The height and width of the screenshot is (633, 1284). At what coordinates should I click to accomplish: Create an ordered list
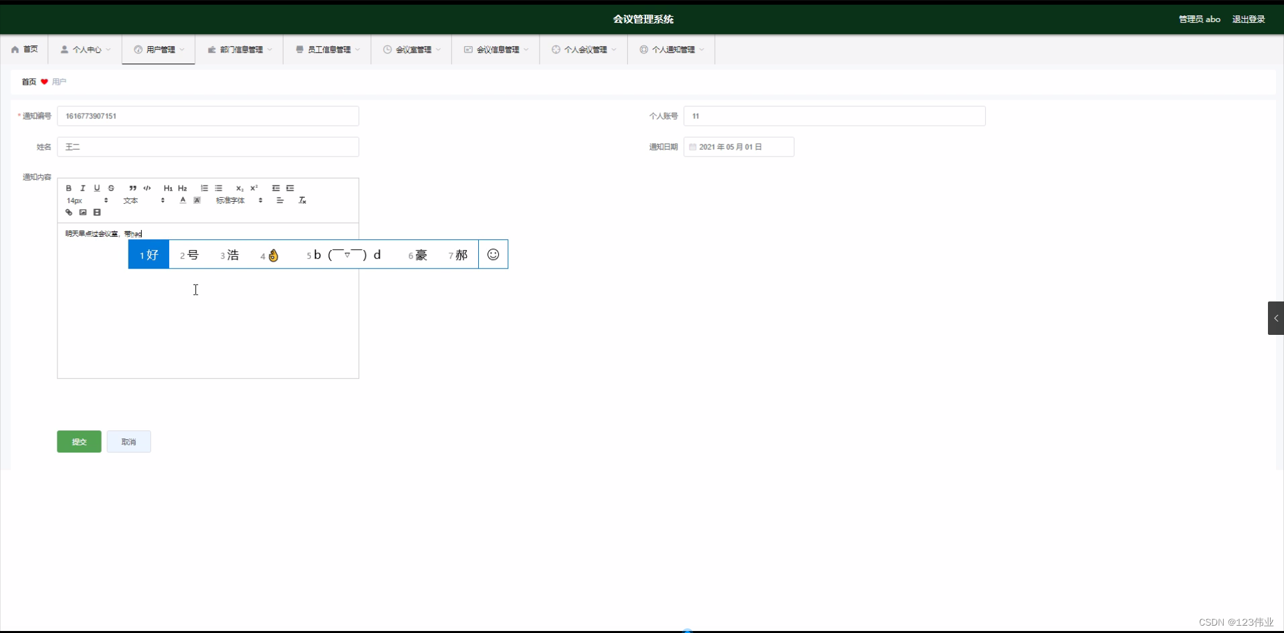tap(204, 188)
